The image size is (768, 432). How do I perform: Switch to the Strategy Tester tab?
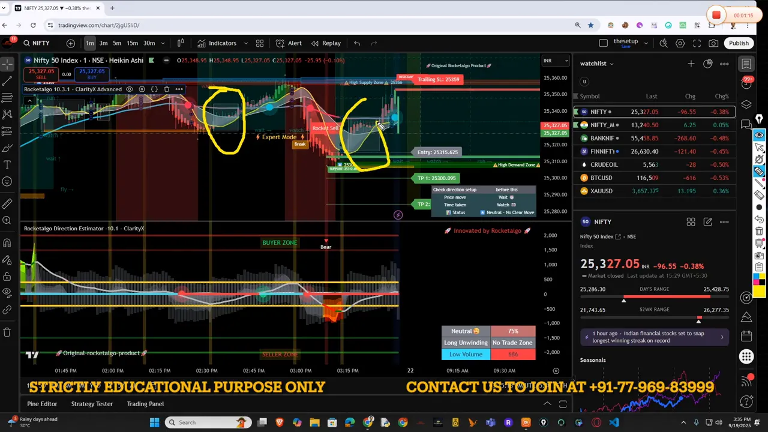(92, 404)
